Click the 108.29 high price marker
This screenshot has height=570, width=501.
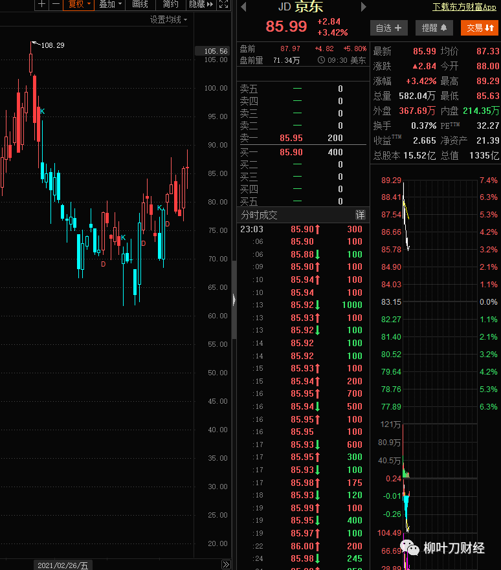[52, 45]
